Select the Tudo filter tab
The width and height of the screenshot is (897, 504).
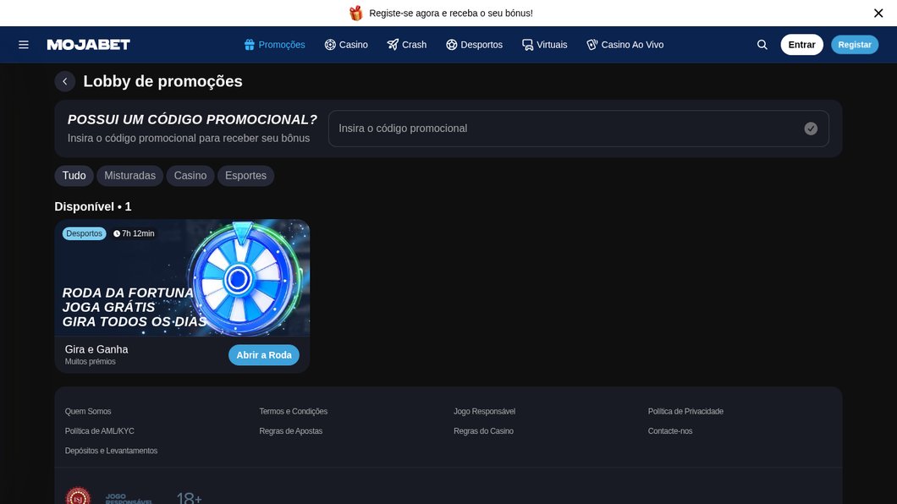click(74, 175)
